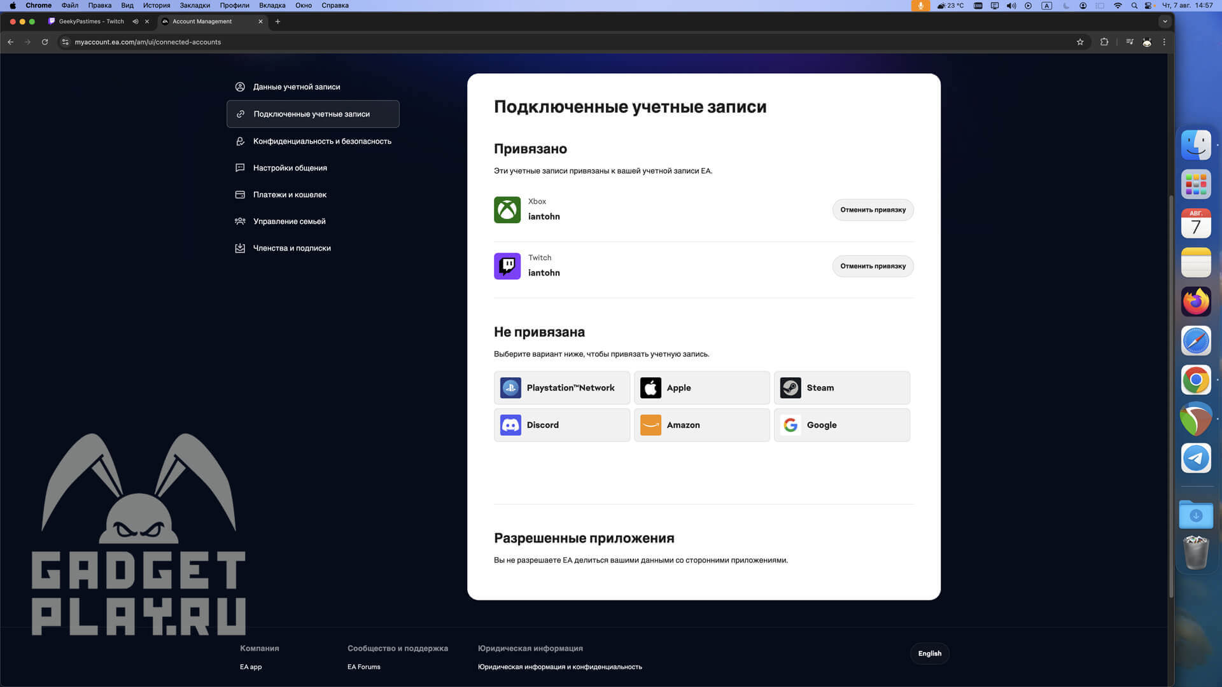
Task: Open the Calendar app in the Dock
Action: [x=1196, y=223]
